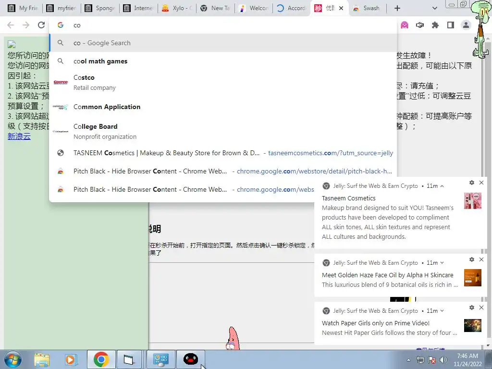Open the first Pitch Black webstore suggestion
Viewport: 492px width, 369px height.
[223, 171]
